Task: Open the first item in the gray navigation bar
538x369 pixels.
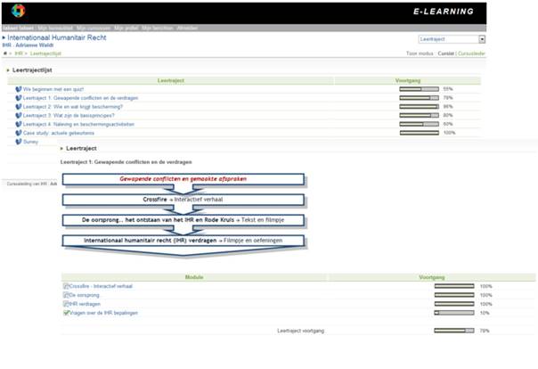Action: [18, 28]
